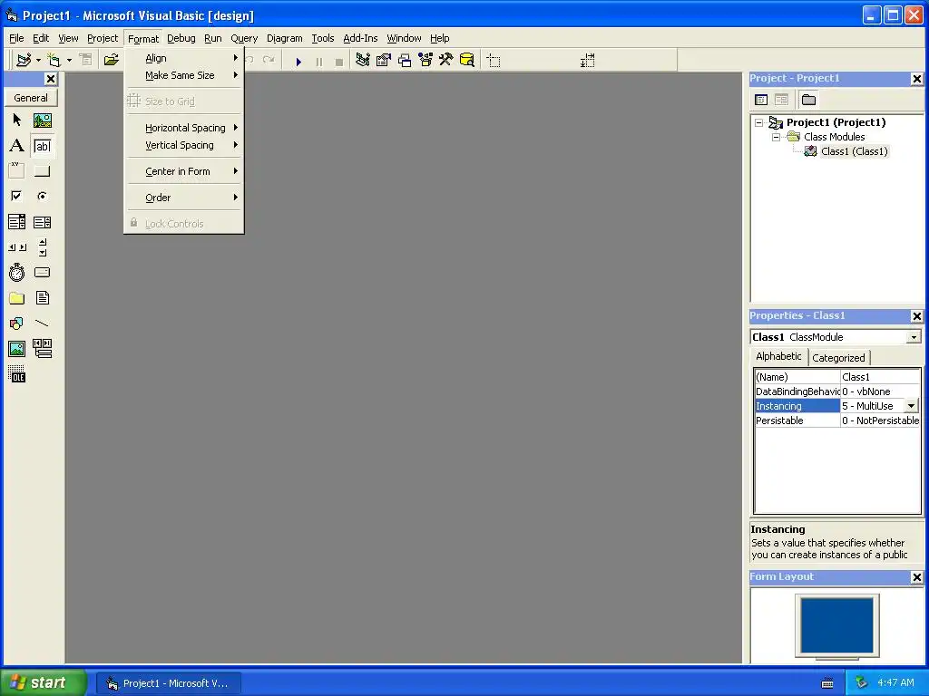Select the CheckBox control tool
Image resolution: width=929 pixels, height=696 pixels.
tap(16, 196)
